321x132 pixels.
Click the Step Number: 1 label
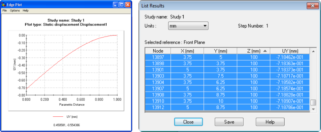click(253, 26)
